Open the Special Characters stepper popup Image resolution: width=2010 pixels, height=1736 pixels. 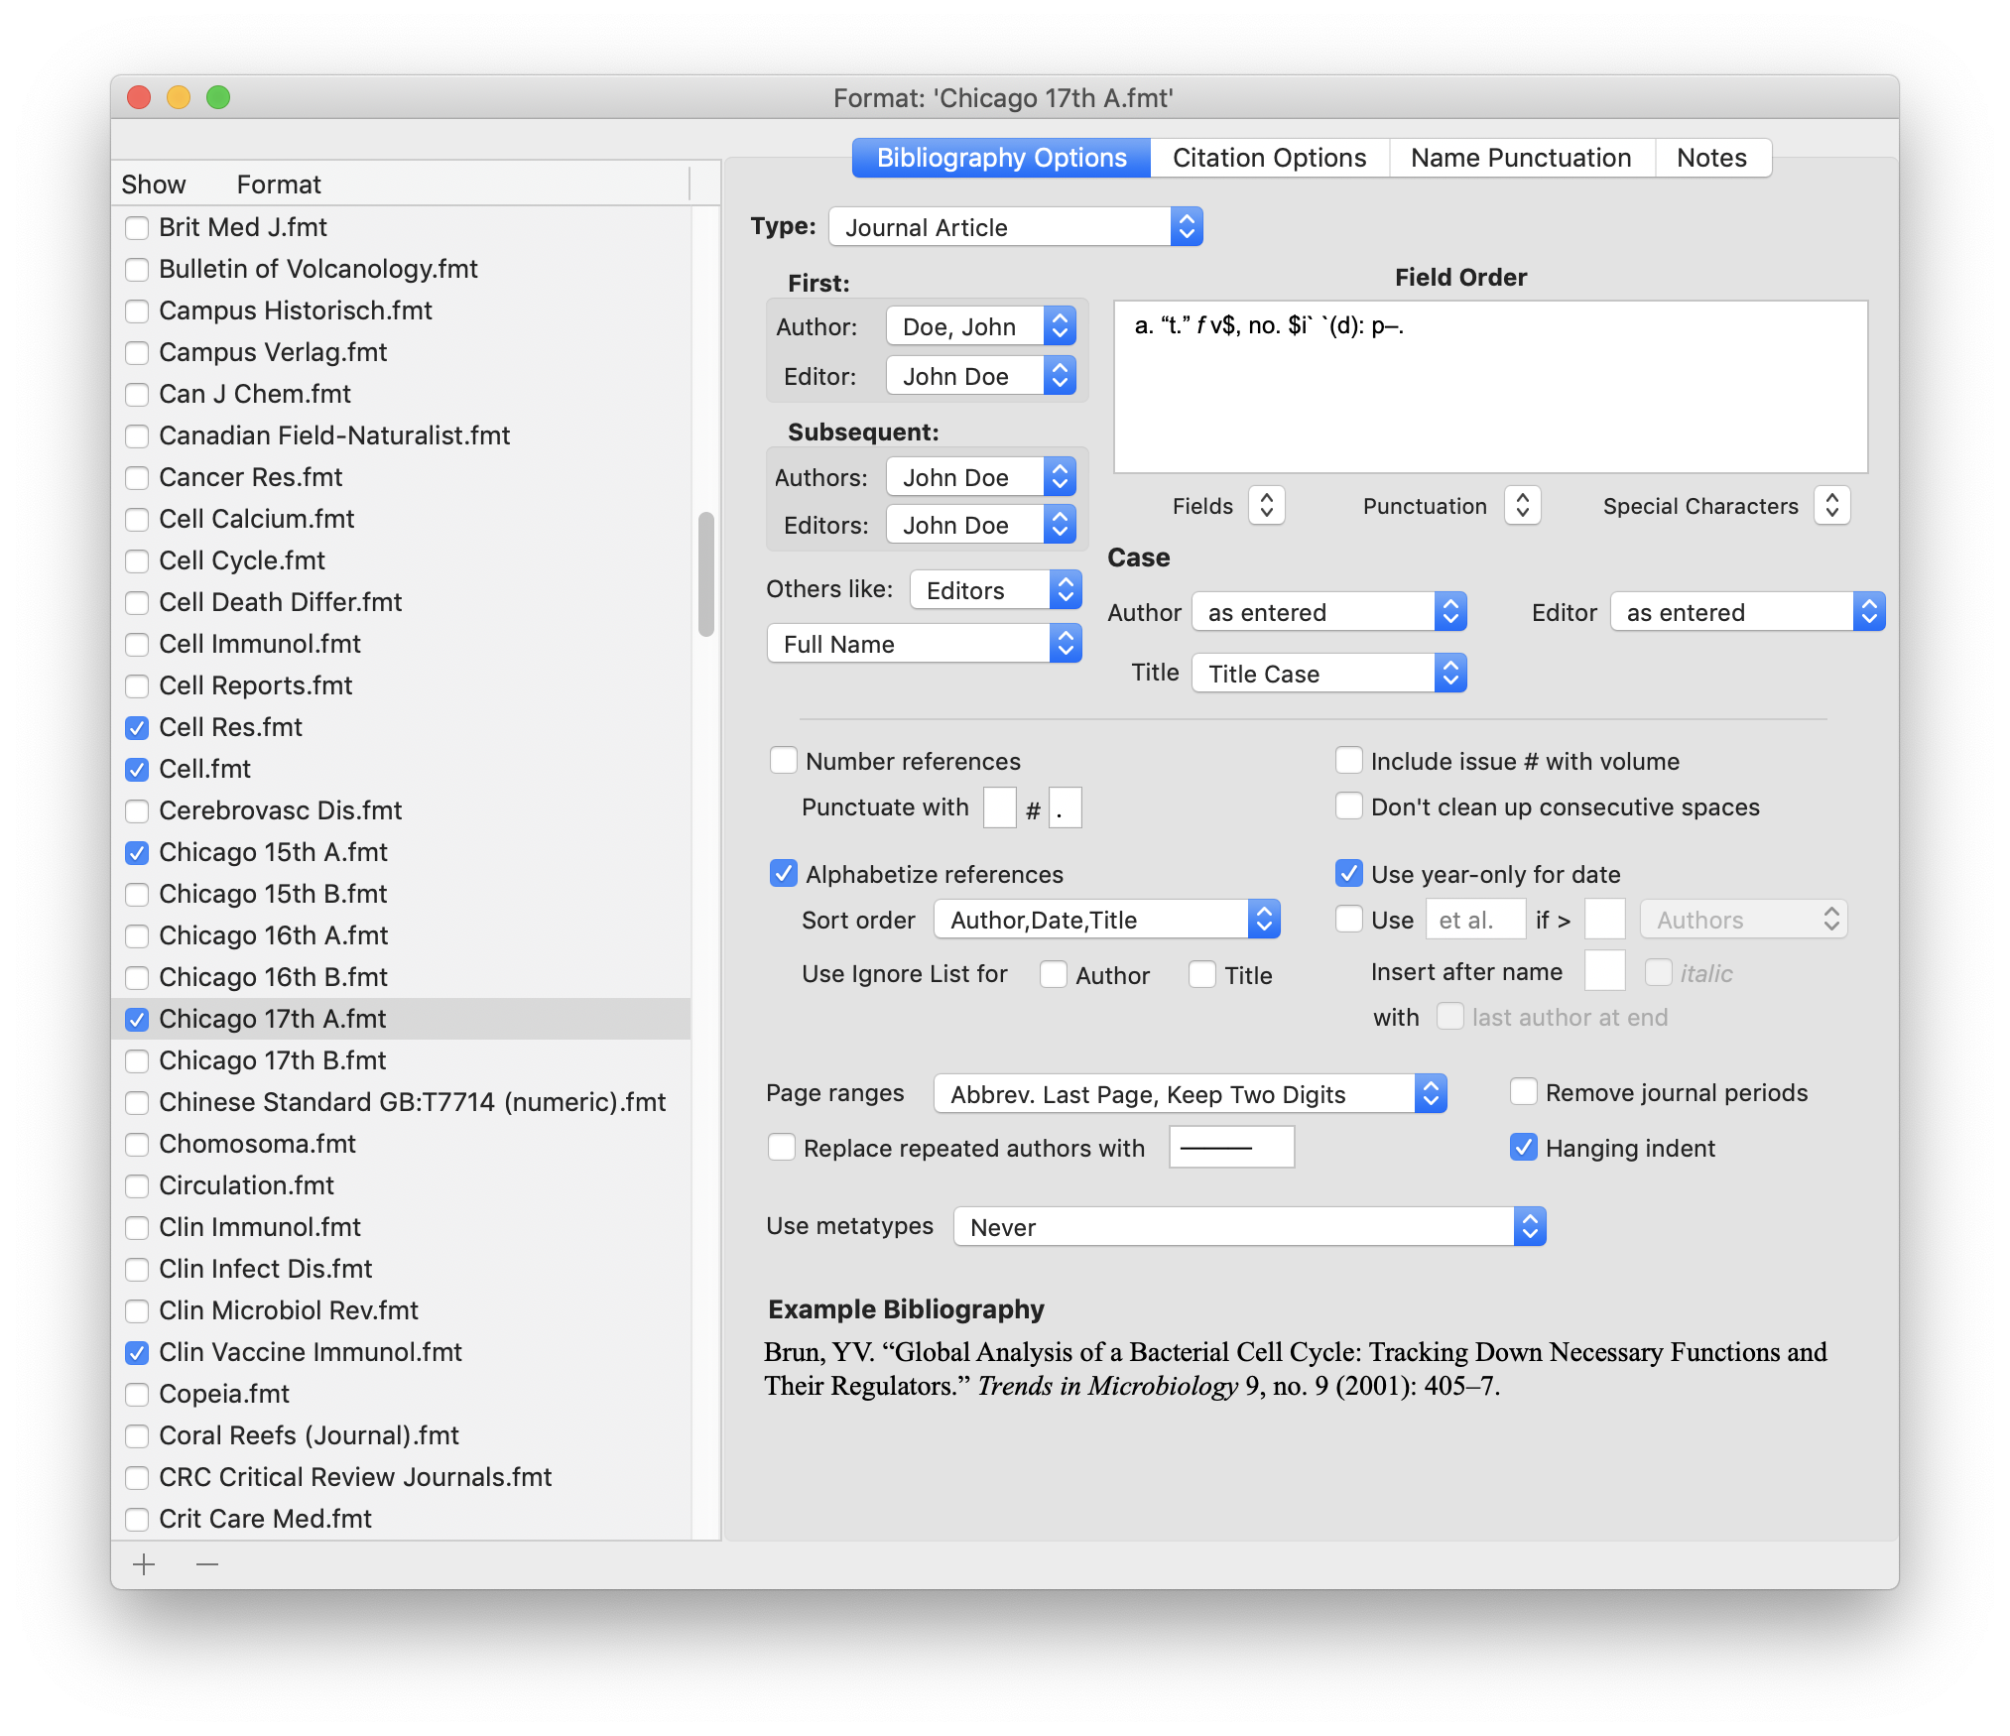(1832, 505)
